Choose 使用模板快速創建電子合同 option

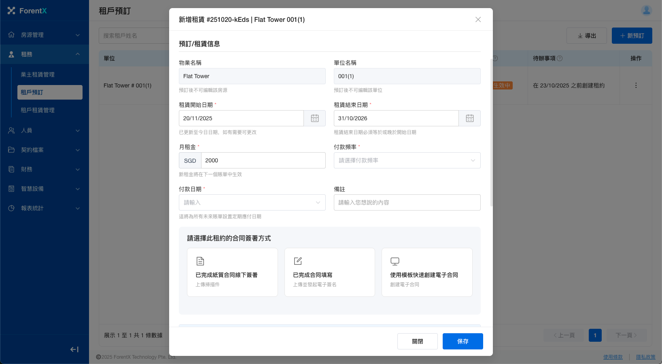(426, 272)
